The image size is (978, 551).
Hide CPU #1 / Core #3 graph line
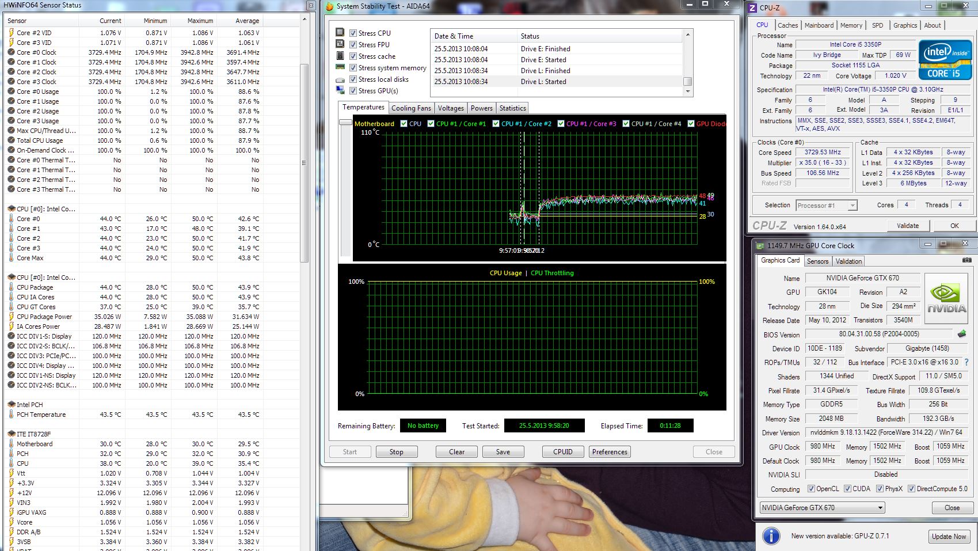tap(561, 123)
